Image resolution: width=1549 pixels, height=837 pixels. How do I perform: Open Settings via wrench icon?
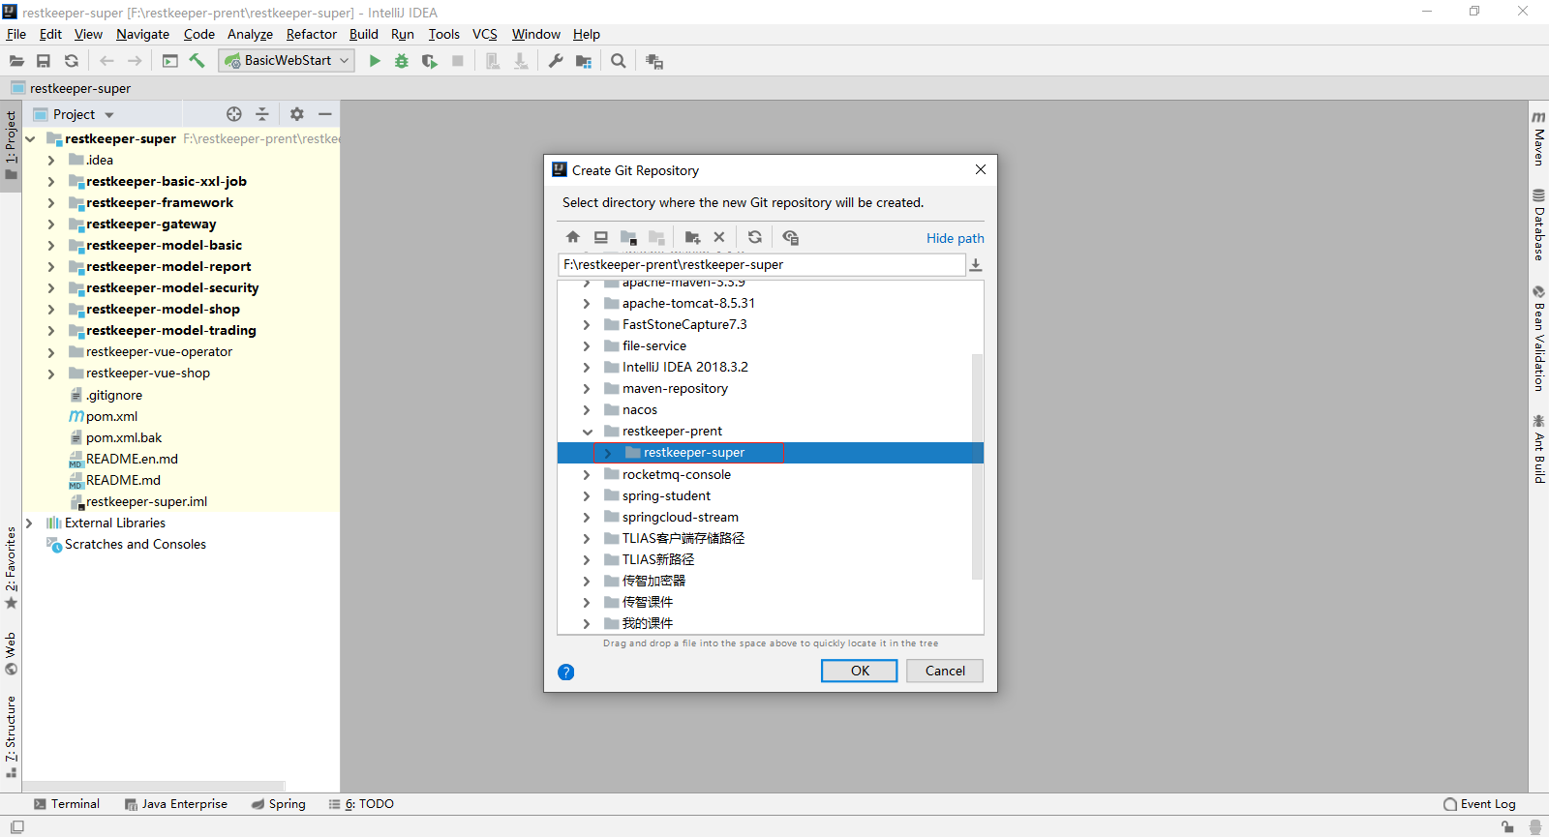point(556,61)
